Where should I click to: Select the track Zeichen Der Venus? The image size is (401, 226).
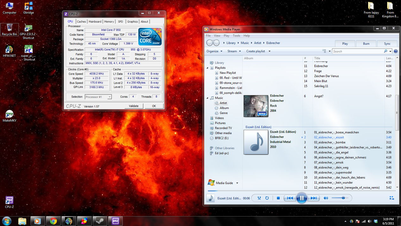(326, 76)
